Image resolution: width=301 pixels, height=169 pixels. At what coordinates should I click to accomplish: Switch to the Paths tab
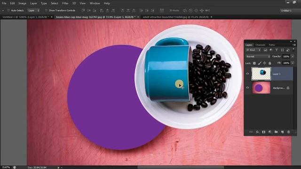pyautogui.click(x=272, y=45)
